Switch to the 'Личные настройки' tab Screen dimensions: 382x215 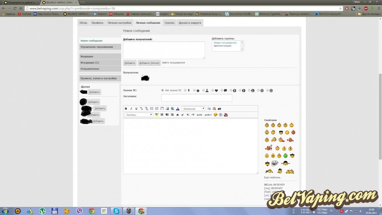point(119,23)
